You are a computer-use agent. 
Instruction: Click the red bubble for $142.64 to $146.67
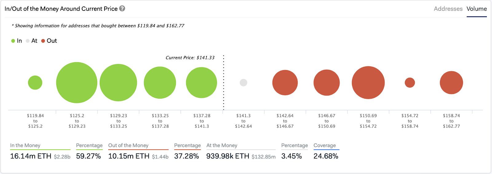click(285, 83)
